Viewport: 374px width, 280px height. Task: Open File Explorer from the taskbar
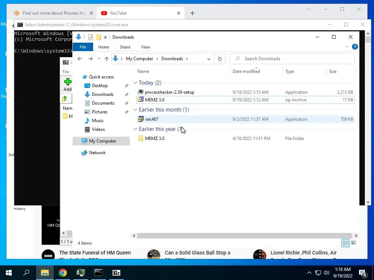click(45, 273)
